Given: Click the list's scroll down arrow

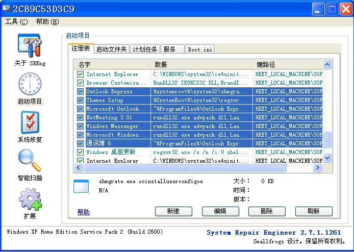Looking at the screenshot, I should tap(327, 158).
